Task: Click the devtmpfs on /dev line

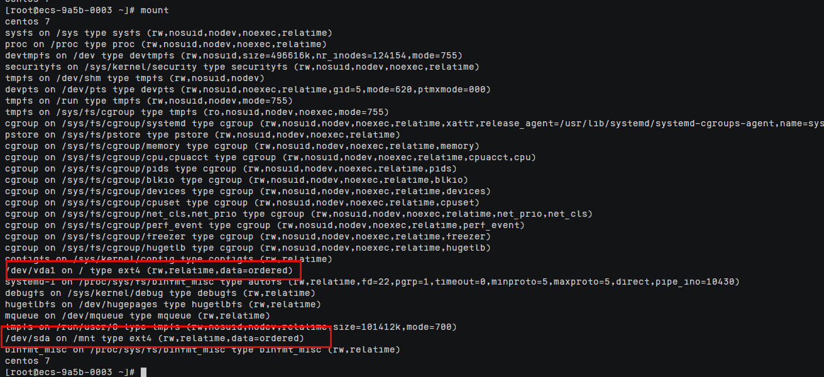Action: pyautogui.click(x=234, y=56)
